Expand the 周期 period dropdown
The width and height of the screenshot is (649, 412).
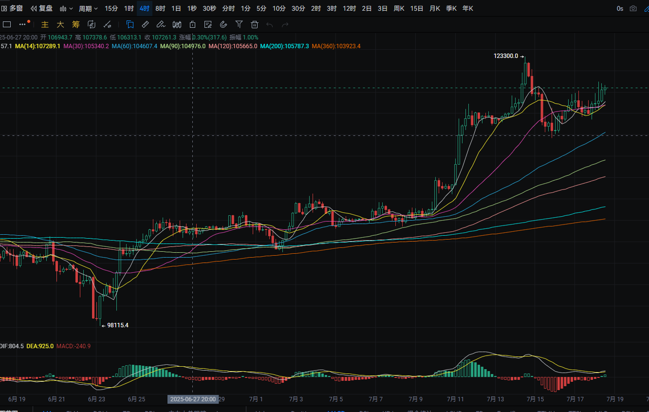(x=88, y=8)
